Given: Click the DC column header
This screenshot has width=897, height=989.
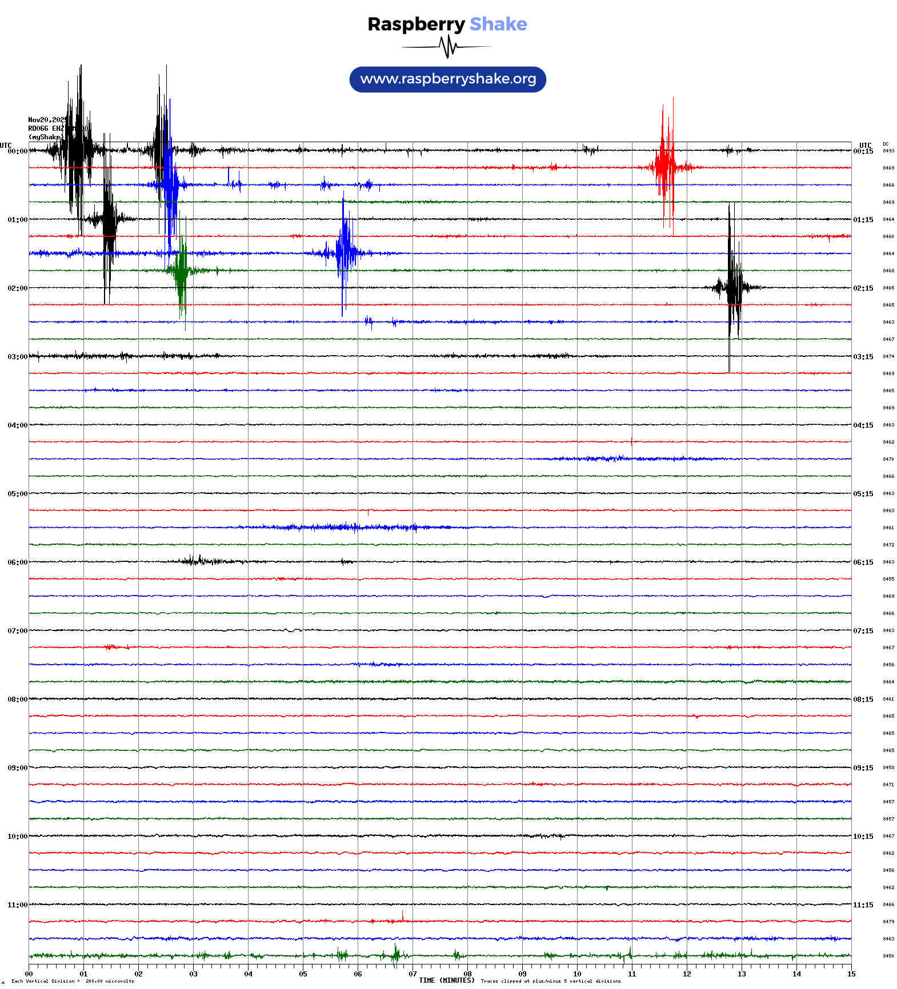Looking at the screenshot, I should [886, 144].
